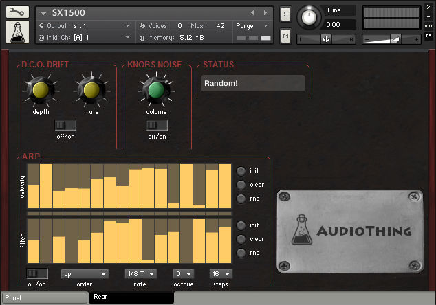Switch to the Panel tab

point(44,298)
